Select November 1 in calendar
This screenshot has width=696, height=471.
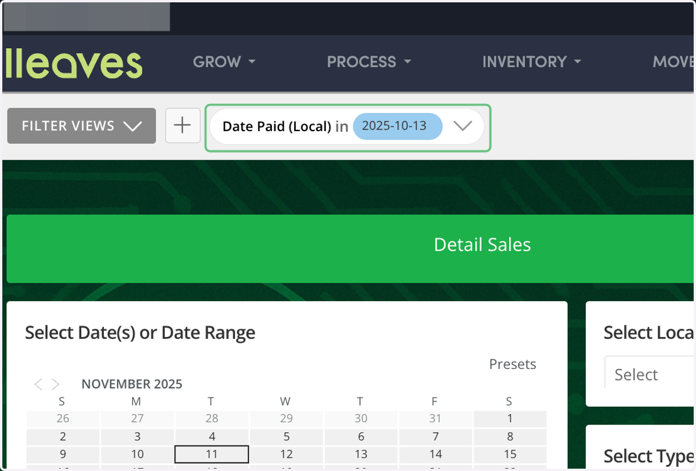510,419
